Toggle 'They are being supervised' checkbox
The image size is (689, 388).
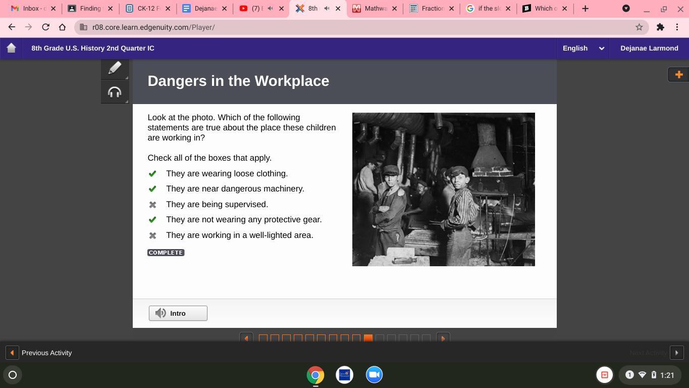[152, 205]
